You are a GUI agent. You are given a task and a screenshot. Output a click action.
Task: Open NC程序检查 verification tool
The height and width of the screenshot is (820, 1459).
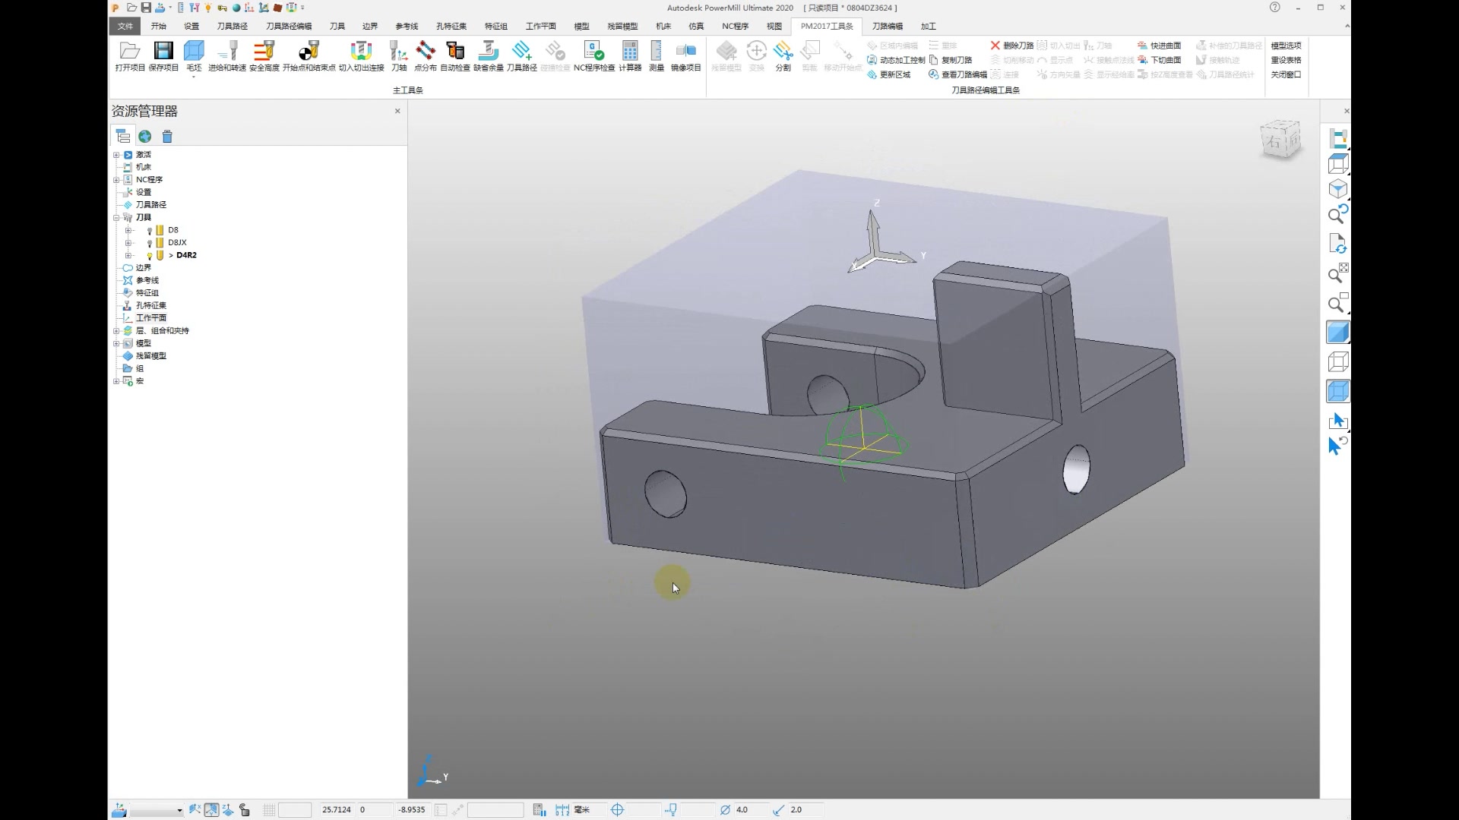tap(594, 56)
